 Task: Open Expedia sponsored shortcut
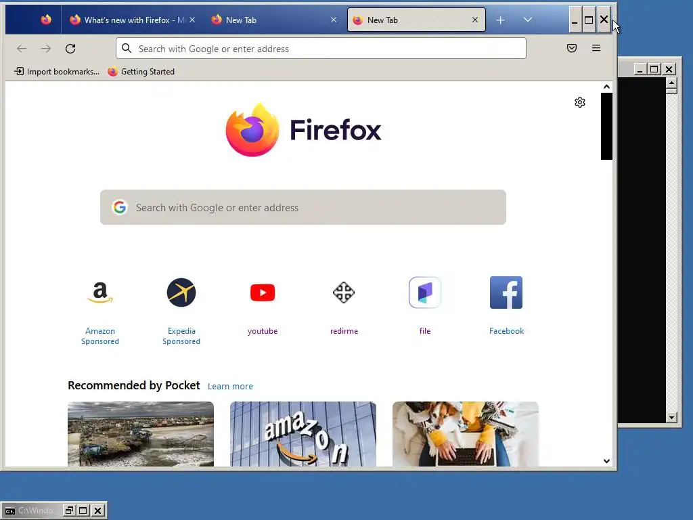(x=181, y=311)
